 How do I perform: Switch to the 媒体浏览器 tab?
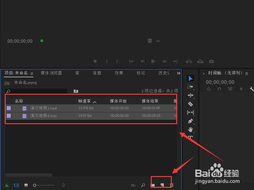[51, 73]
